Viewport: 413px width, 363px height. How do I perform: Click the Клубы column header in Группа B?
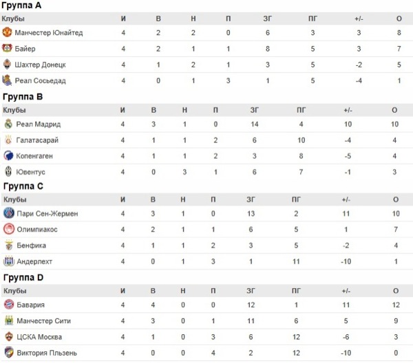[14, 110]
